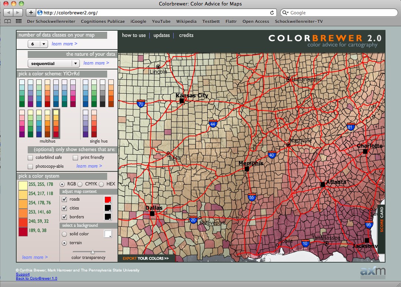Click the EXPORT YOUR COLORS button

(x=146, y=259)
